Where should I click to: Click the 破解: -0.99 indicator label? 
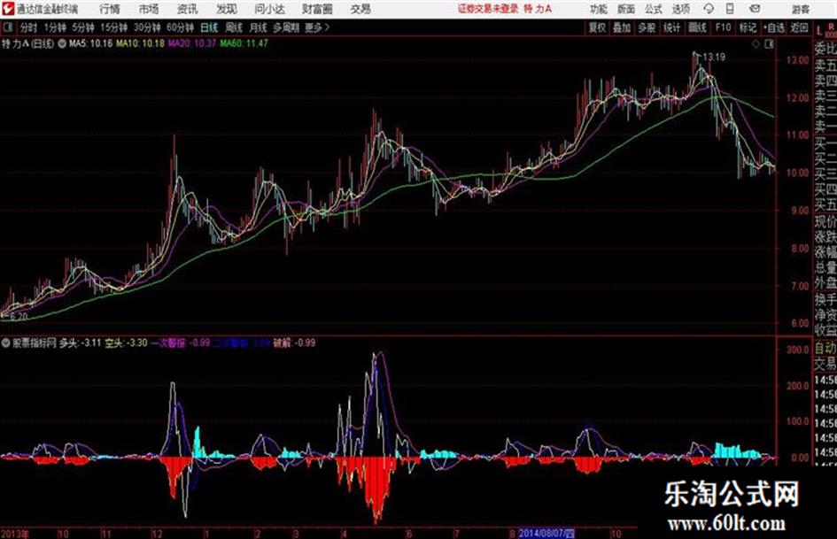click(294, 343)
